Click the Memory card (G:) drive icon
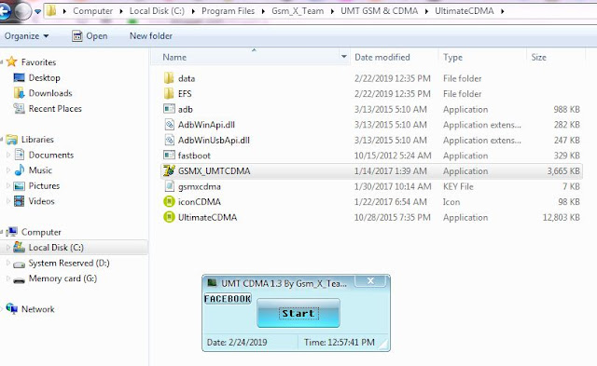Image resolution: width=597 pixels, height=366 pixels. [x=19, y=280]
